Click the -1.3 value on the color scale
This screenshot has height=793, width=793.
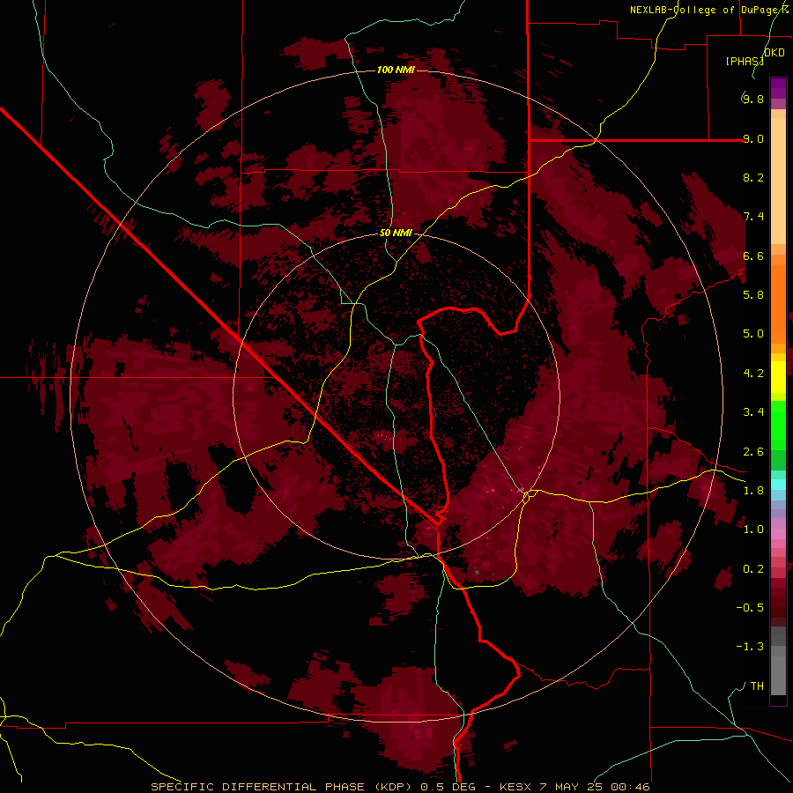750,647
